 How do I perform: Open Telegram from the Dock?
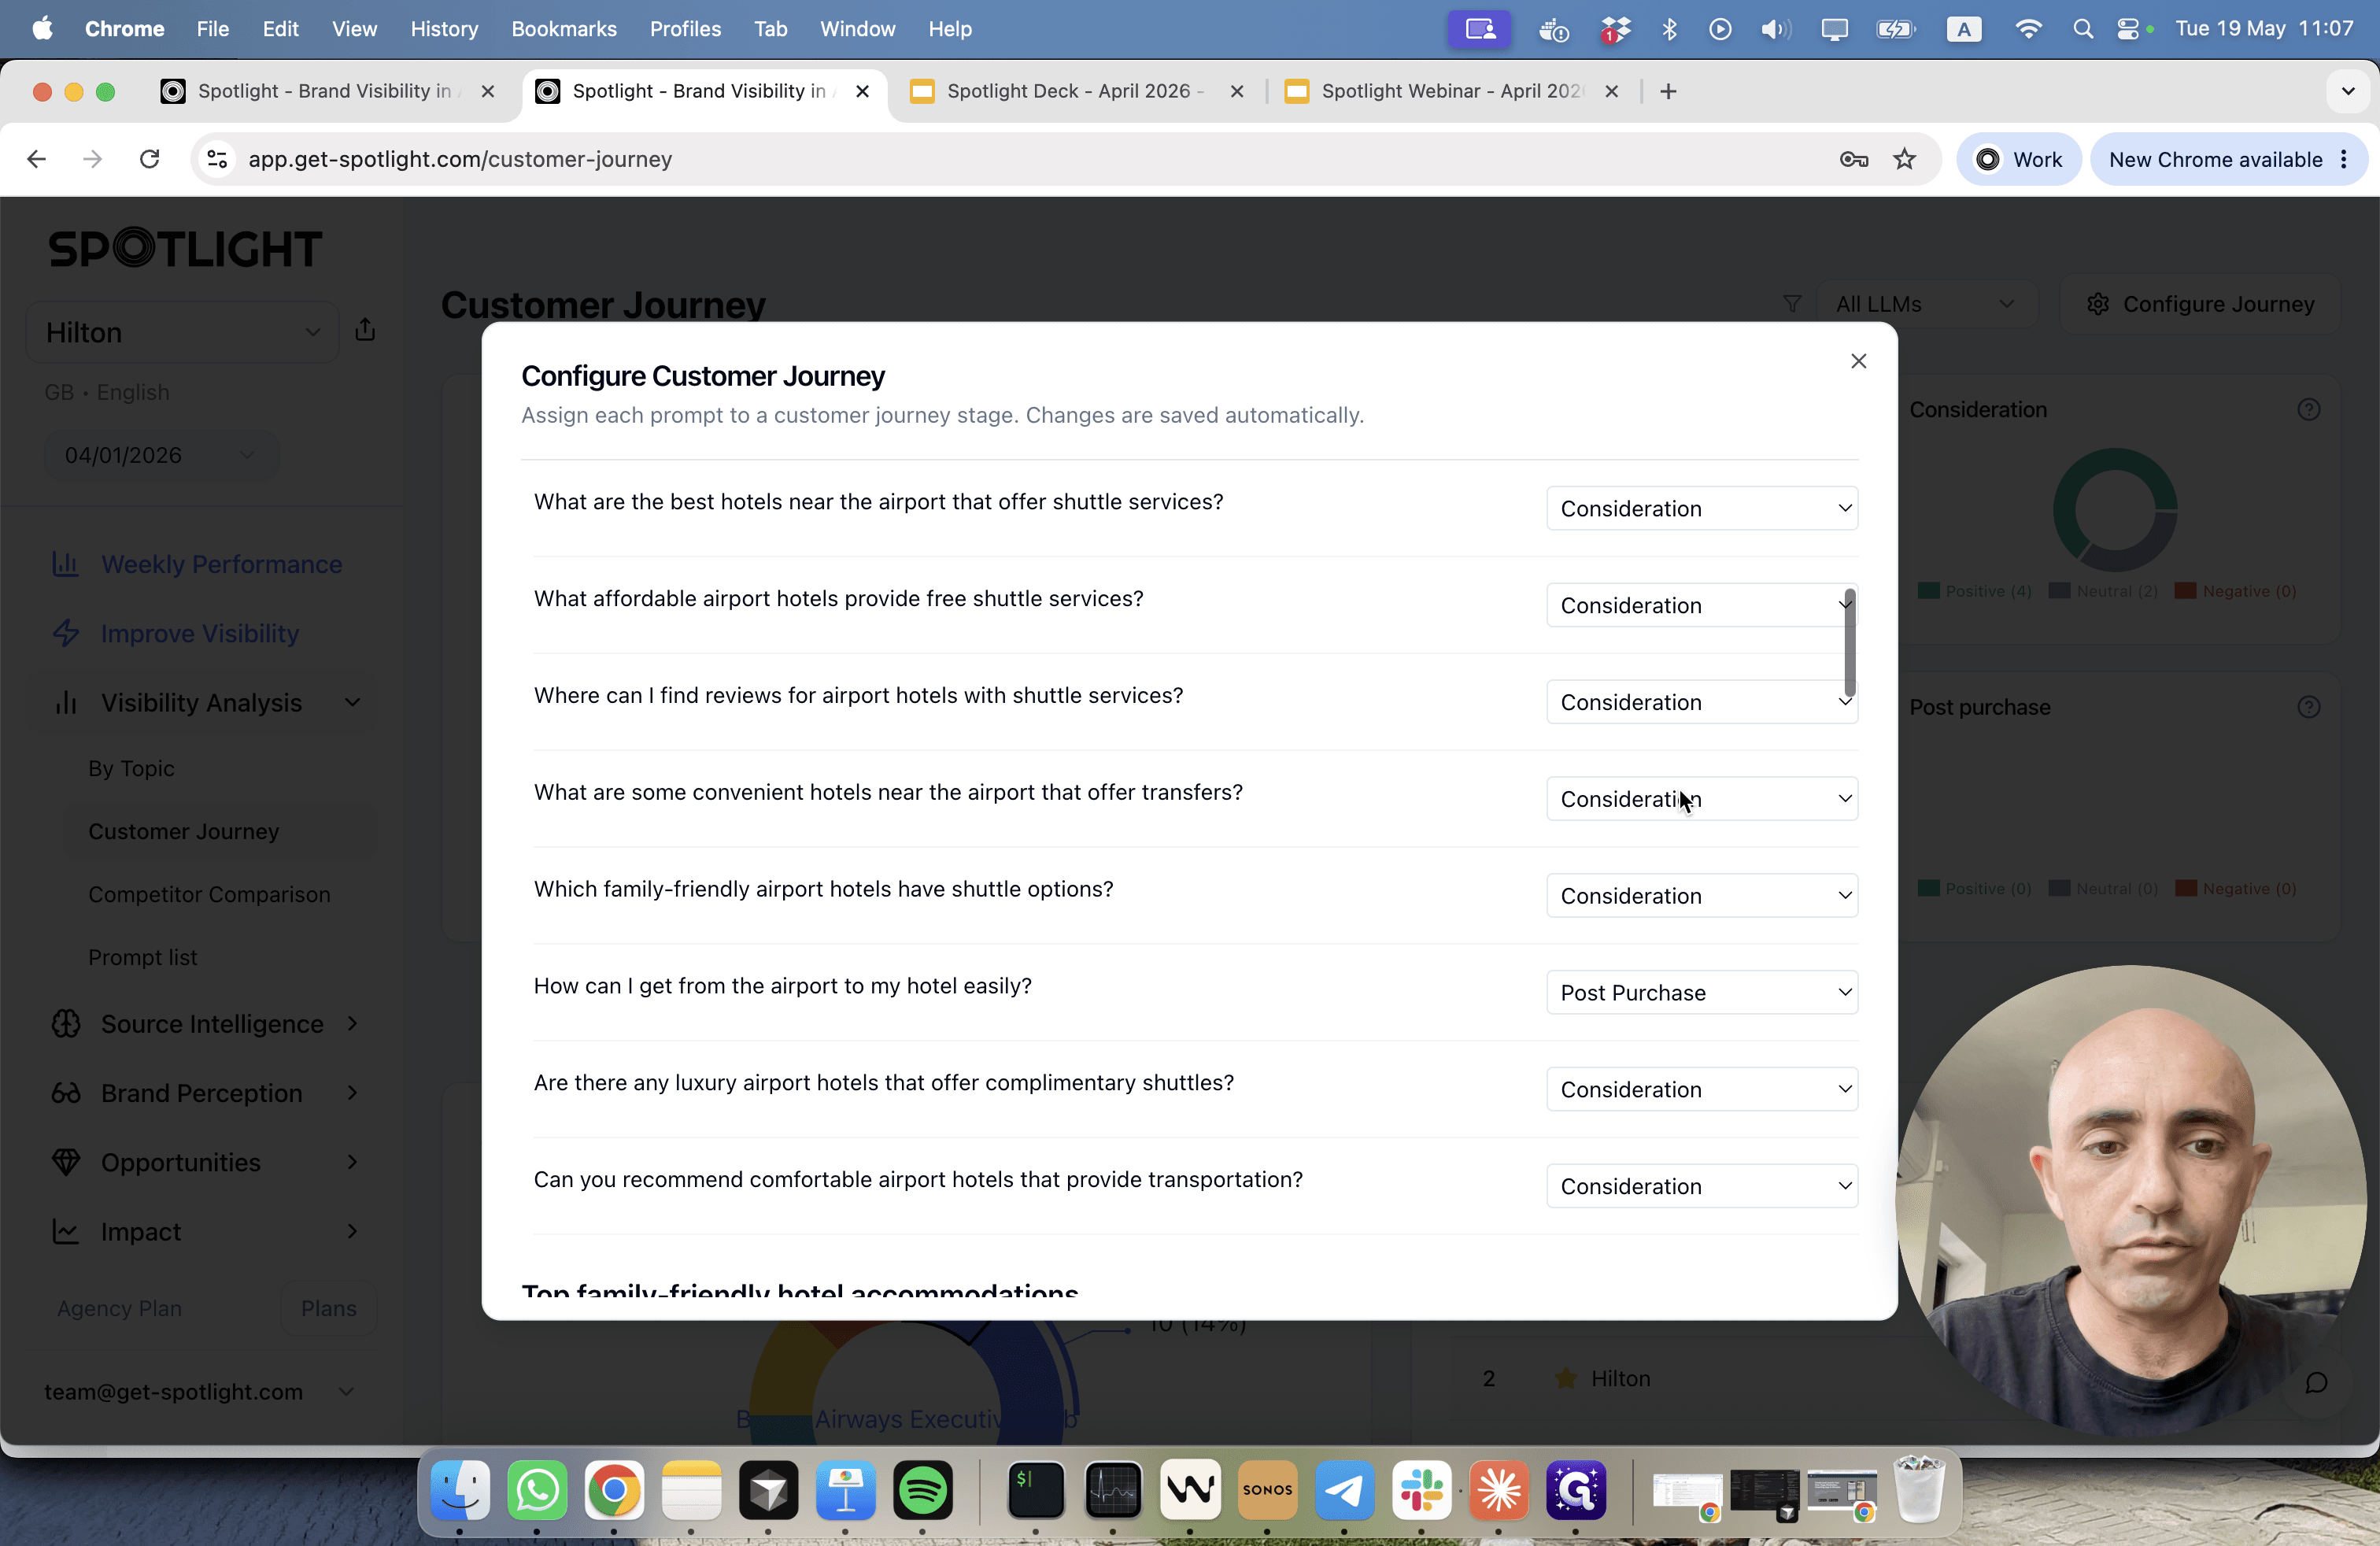(x=1344, y=1490)
